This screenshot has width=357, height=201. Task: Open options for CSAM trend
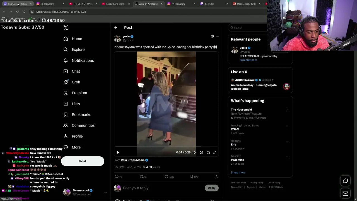288,126
